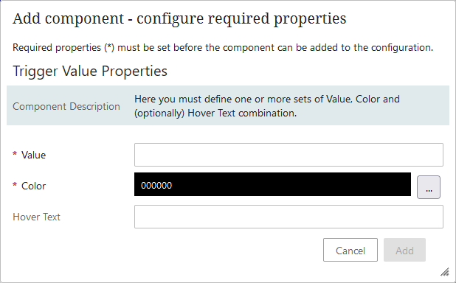
Task: Grab the dialog resize grip corner
Action: pyautogui.click(x=445, y=272)
